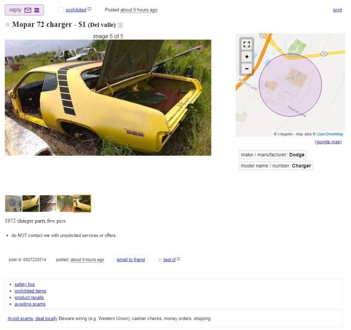351x330 pixels.
Task: Select the first dashboard thumbnail
Action: pyautogui.click(x=13, y=204)
